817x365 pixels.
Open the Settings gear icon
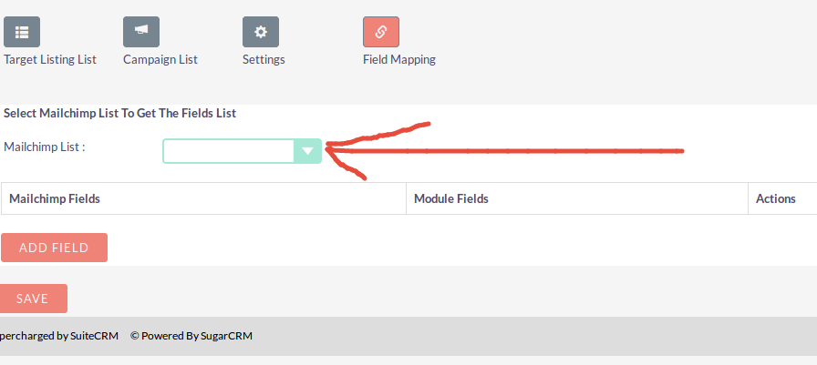pyautogui.click(x=261, y=32)
